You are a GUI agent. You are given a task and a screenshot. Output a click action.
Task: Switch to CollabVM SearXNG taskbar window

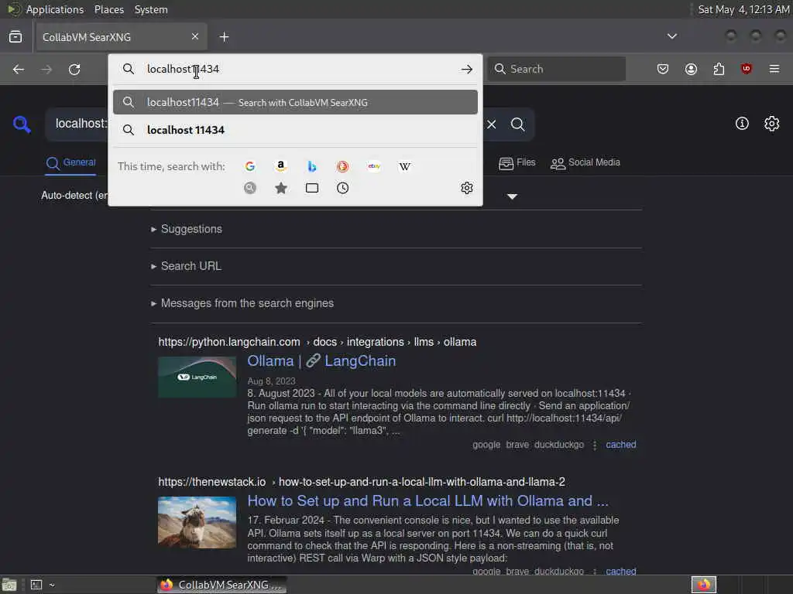(221, 585)
